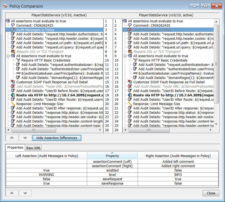This screenshot has height=202, width=225.
Task: Go to next difference using upper down arrow
Action: point(25,138)
